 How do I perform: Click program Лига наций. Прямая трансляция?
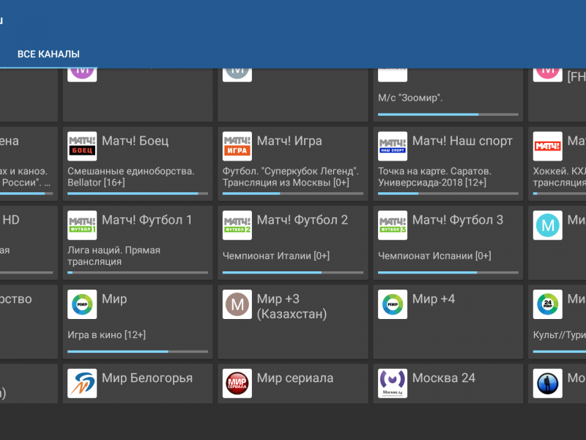click(x=114, y=256)
